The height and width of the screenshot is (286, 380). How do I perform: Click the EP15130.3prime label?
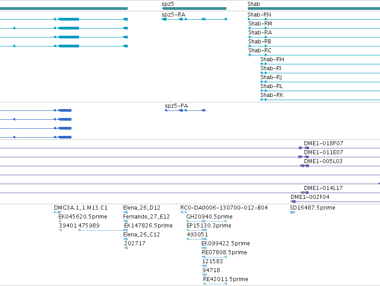pos(209,226)
